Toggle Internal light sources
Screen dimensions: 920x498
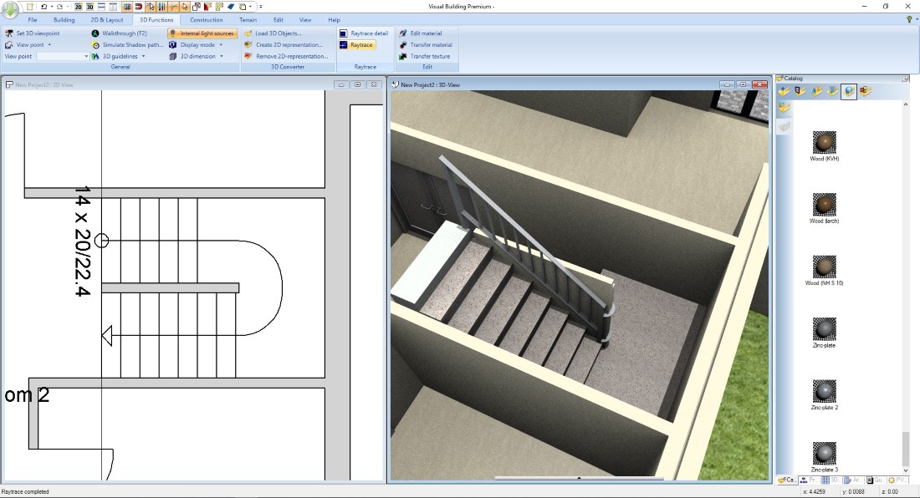pos(202,33)
